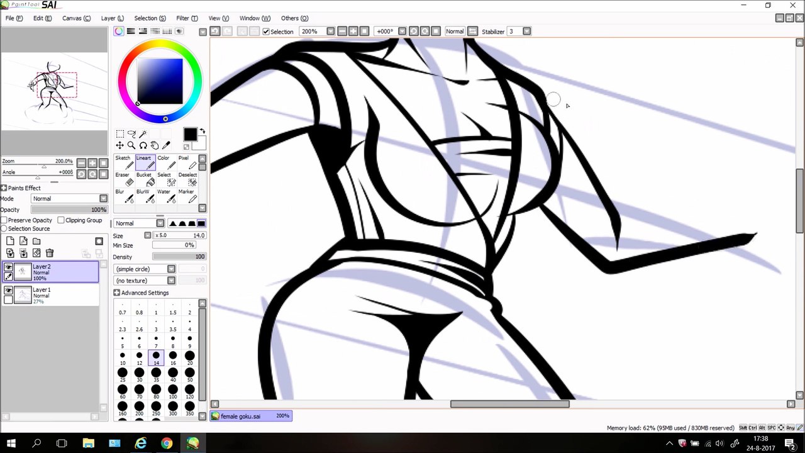Click the foreground black color swatch
The width and height of the screenshot is (805, 453).
(190, 135)
